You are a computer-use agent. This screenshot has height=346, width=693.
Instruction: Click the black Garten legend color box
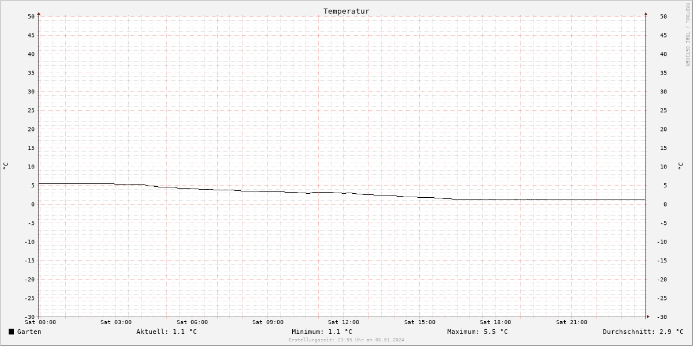point(11,332)
